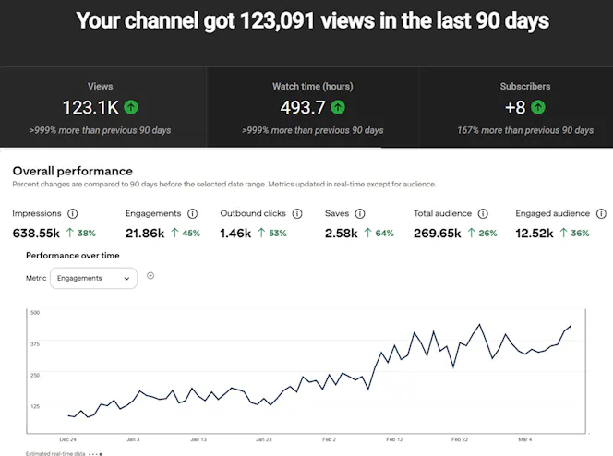Open the Subscribers tab card

[516, 107]
